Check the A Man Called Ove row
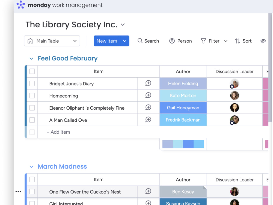273x205 pixels. 32,120
